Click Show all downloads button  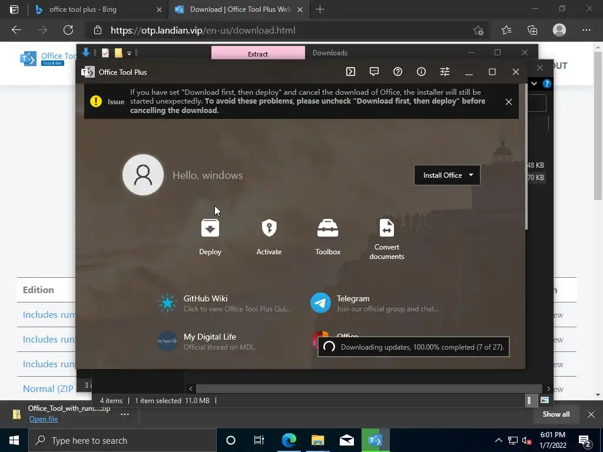coord(556,414)
